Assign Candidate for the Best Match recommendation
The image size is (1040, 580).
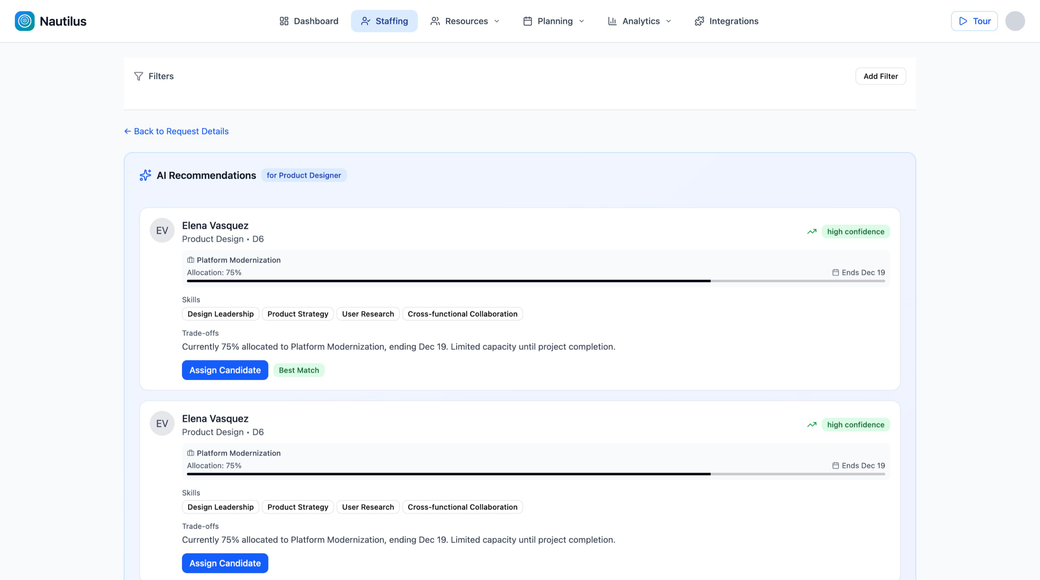225,370
